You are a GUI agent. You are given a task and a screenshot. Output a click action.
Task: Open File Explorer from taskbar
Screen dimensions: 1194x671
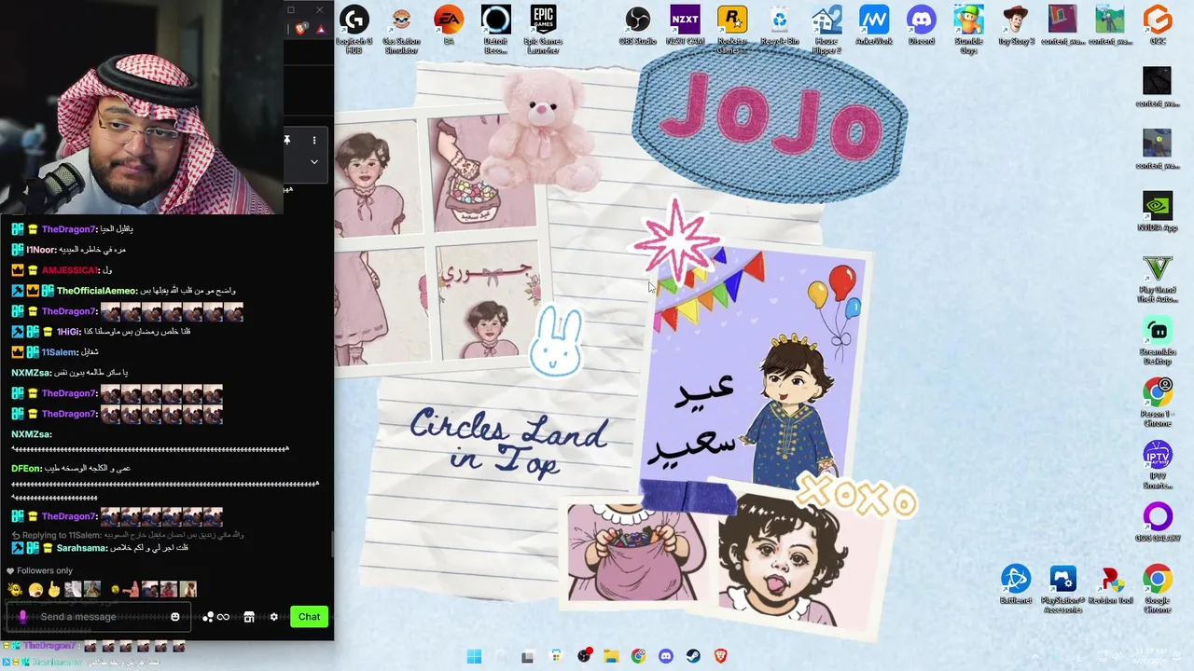[611, 656]
